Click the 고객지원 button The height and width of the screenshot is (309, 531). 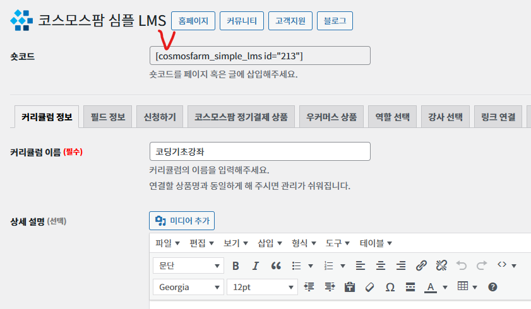[x=290, y=21]
